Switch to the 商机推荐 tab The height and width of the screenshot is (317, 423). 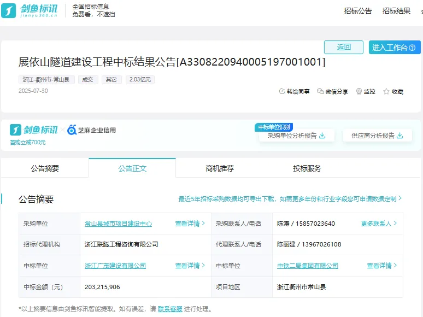pyautogui.click(x=220, y=168)
